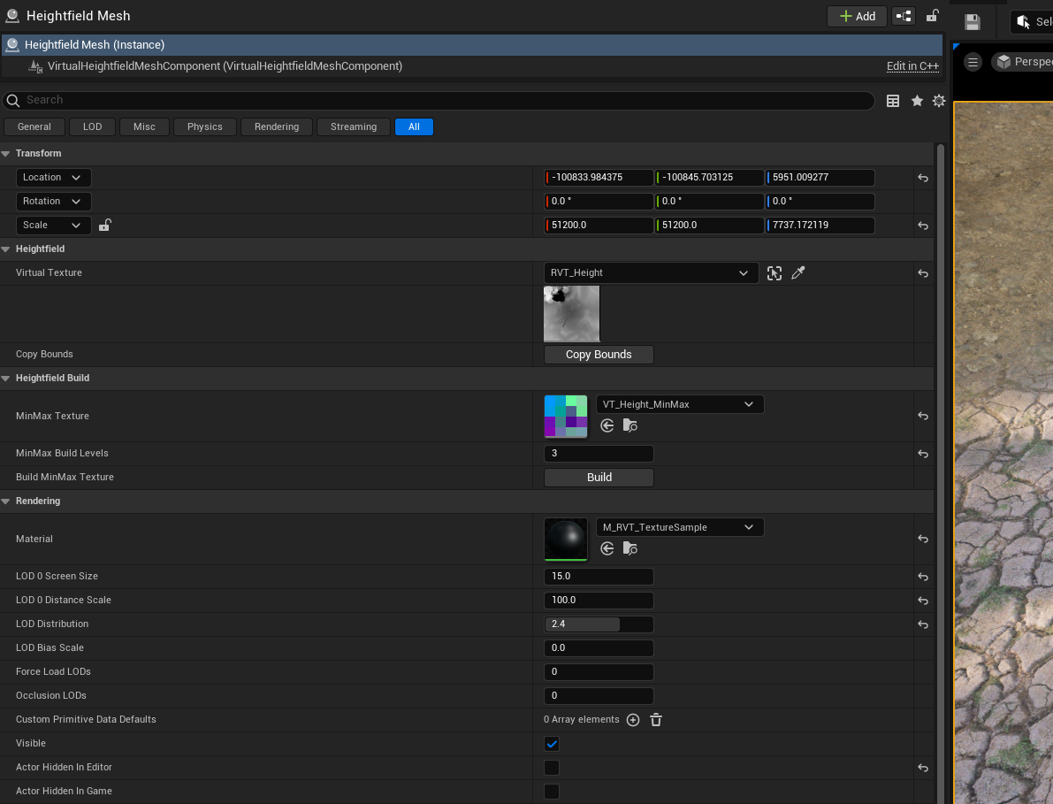
Task: Click the favorites star icon near search bar
Action: tap(916, 101)
